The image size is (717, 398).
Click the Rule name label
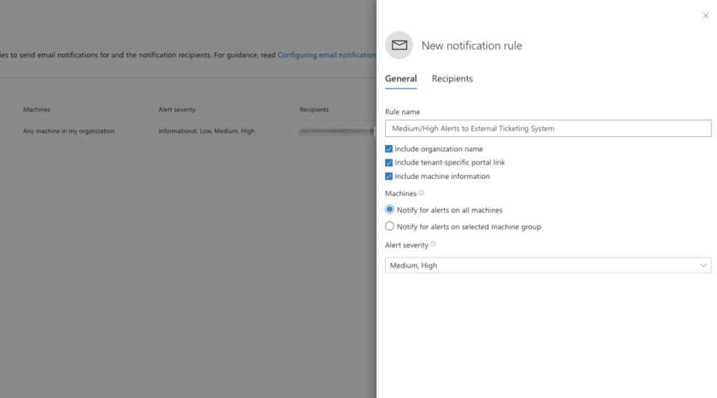[403, 112]
